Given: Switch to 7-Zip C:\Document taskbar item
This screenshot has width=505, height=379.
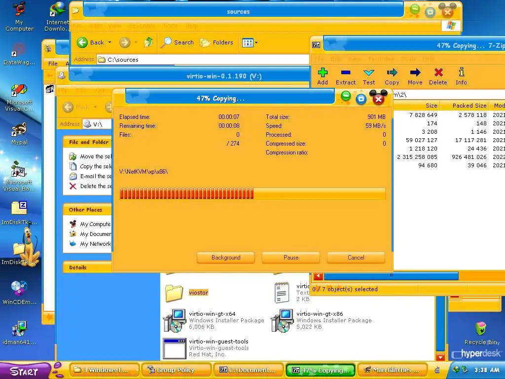Looking at the screenshot, I should click(248, 370).
